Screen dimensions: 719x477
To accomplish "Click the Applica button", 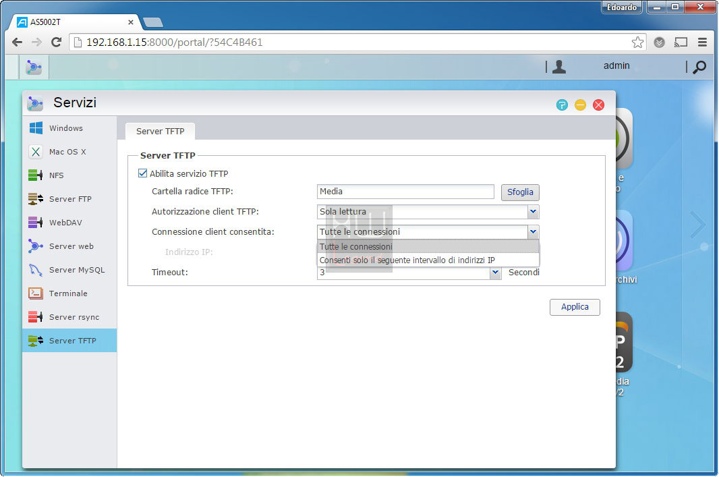I will (575, 307).
